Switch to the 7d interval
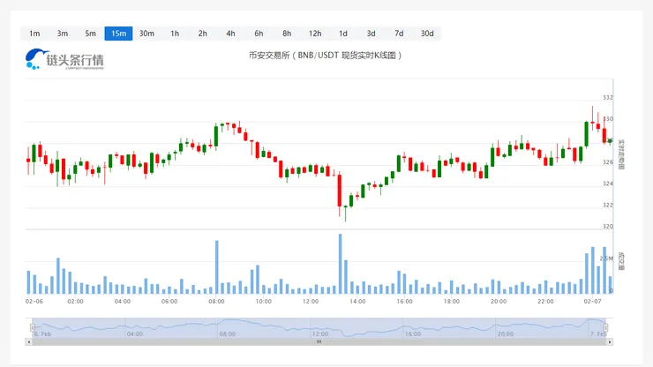This screenshot has width=653, height=367. coord(399,34)
